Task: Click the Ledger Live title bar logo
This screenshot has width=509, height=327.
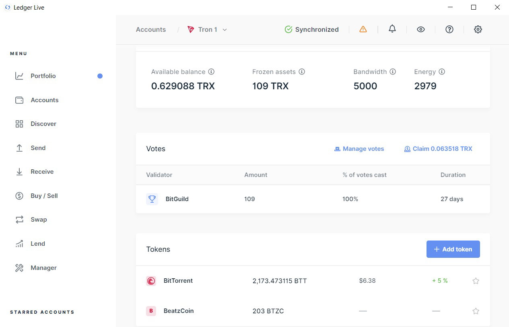Action: [x=7, y=8]
